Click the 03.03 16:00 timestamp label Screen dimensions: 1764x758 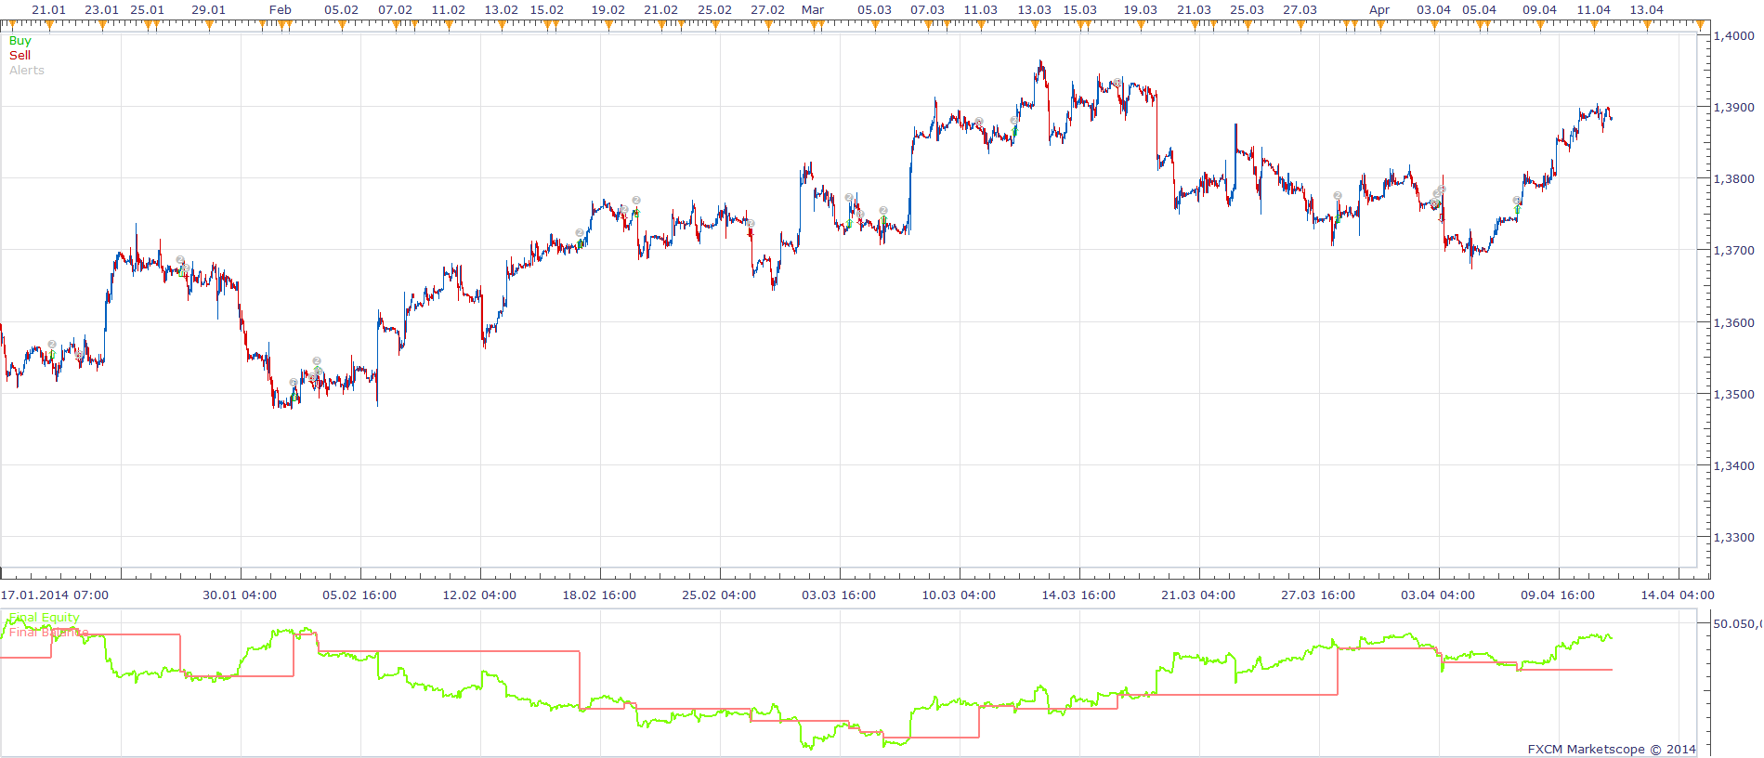point(839,595)
